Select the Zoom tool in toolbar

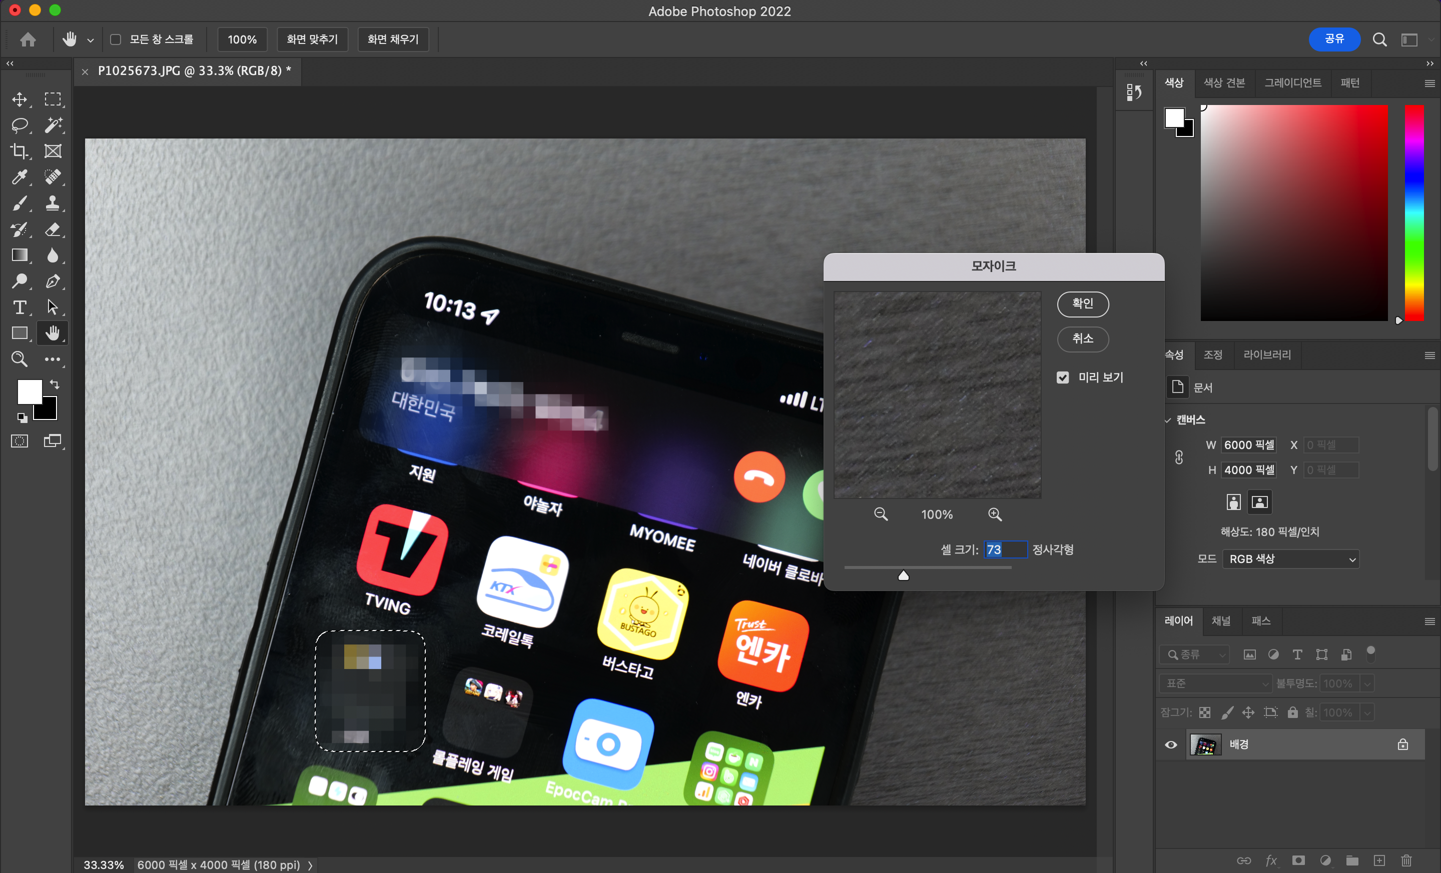20,359
